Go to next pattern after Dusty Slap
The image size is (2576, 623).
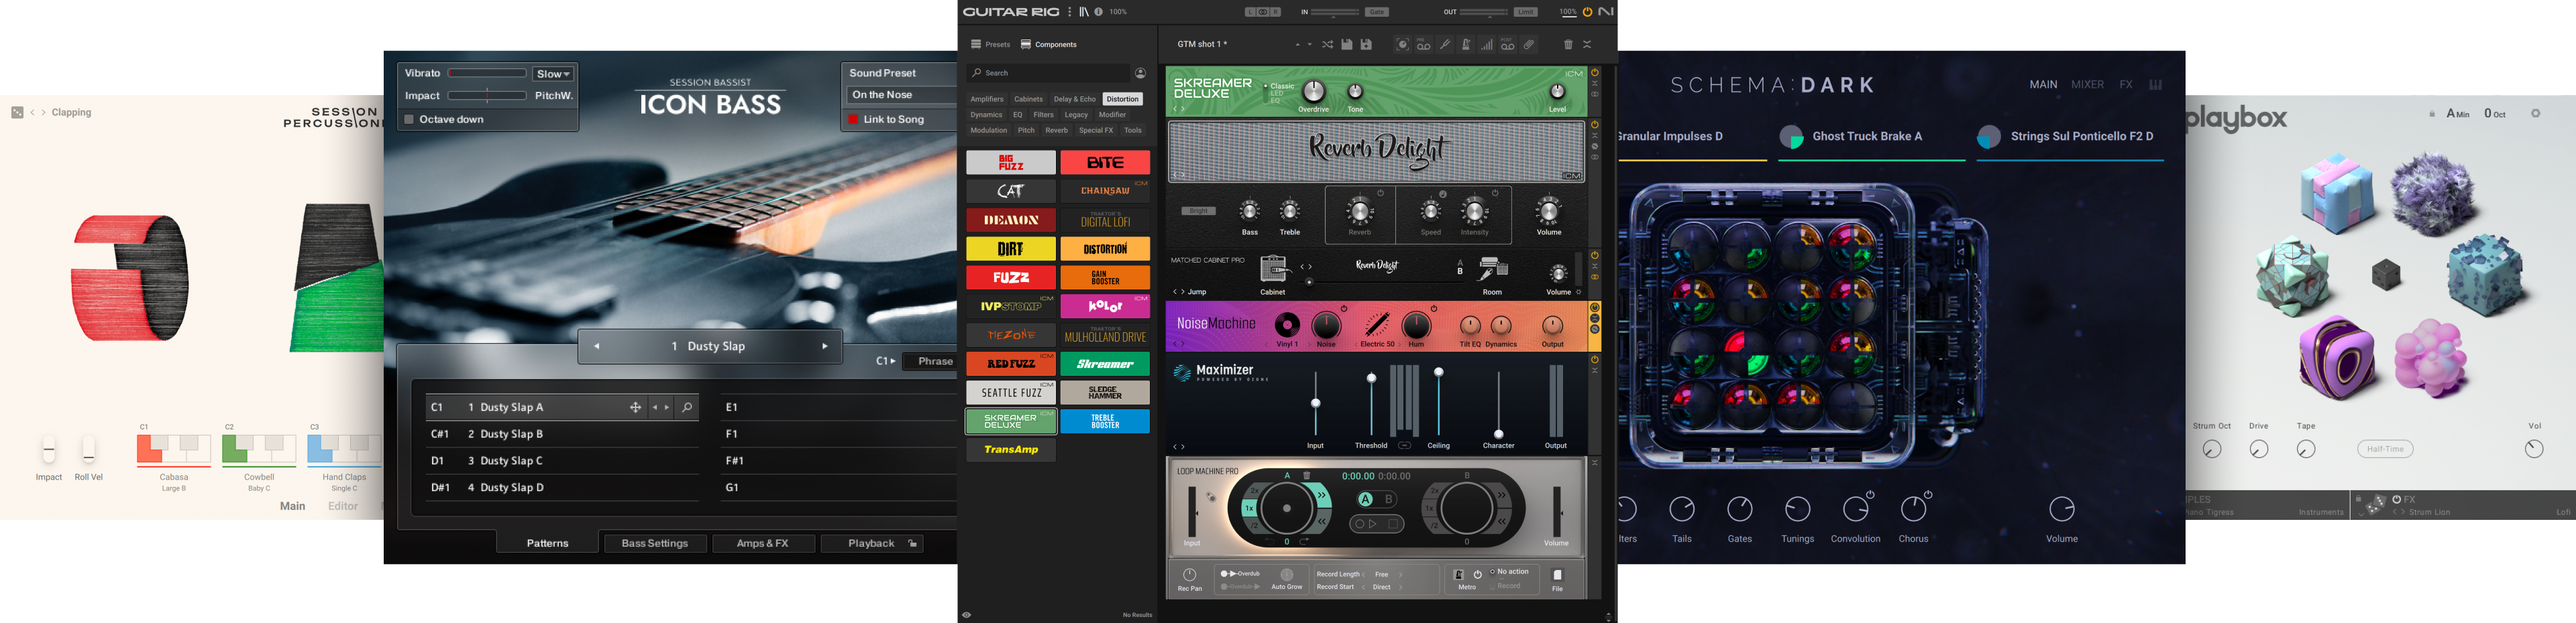(x=825, y=346)
